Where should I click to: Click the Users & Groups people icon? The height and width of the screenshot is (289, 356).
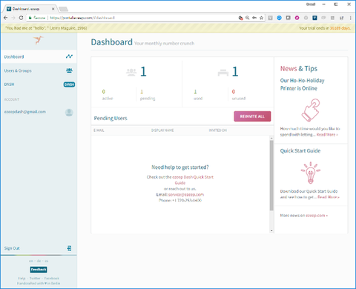pyautogui.click(x=69, y=70)
